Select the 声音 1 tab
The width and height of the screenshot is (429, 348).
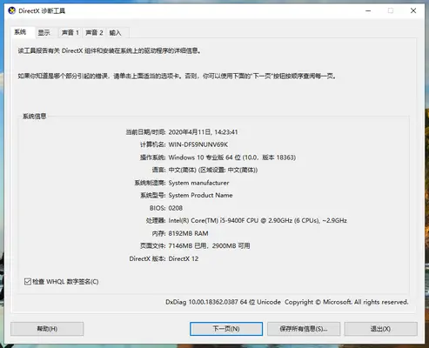[70, 33]
